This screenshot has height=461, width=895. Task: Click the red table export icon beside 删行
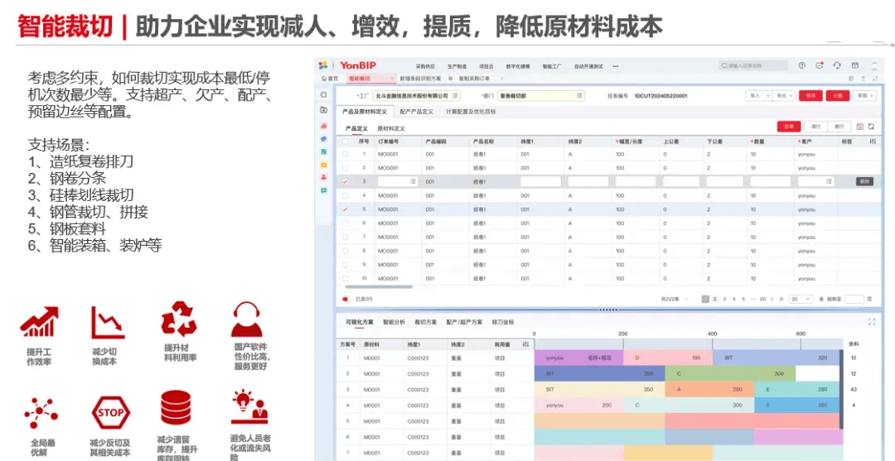860,127
